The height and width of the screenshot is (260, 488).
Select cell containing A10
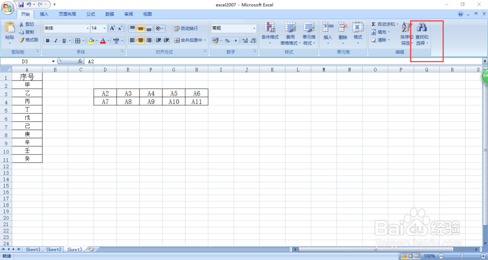coord(174,101)
